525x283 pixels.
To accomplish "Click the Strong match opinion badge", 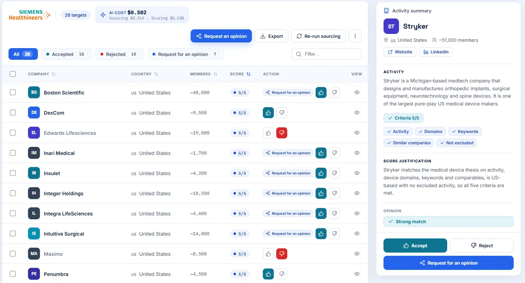I will [449, 221].
